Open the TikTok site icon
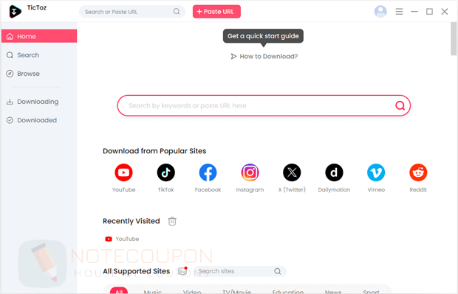Viewport: 458px width, 294px height. point(166,172)
